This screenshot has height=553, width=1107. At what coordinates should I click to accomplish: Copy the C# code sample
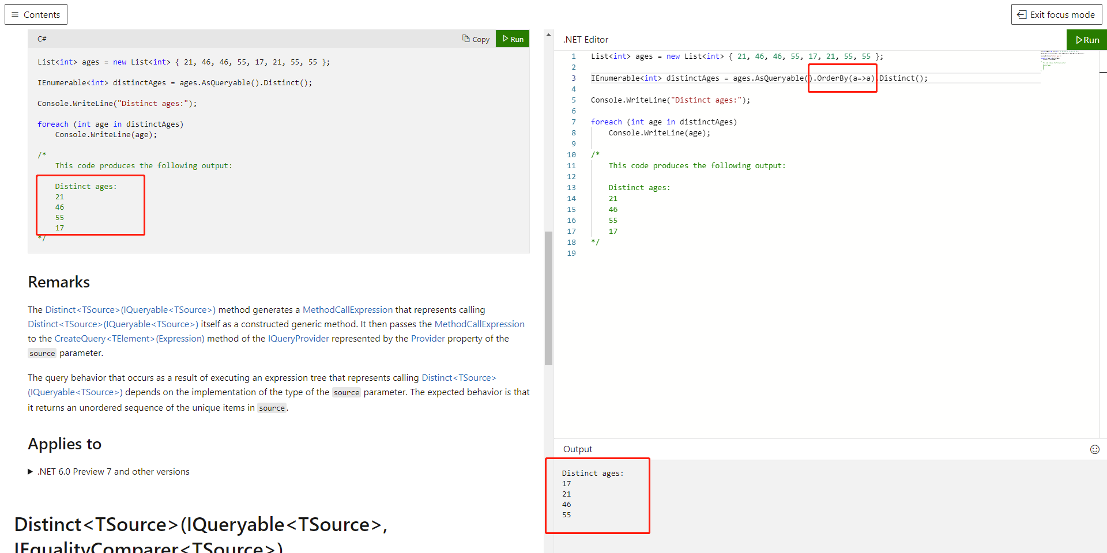(476, 39)
